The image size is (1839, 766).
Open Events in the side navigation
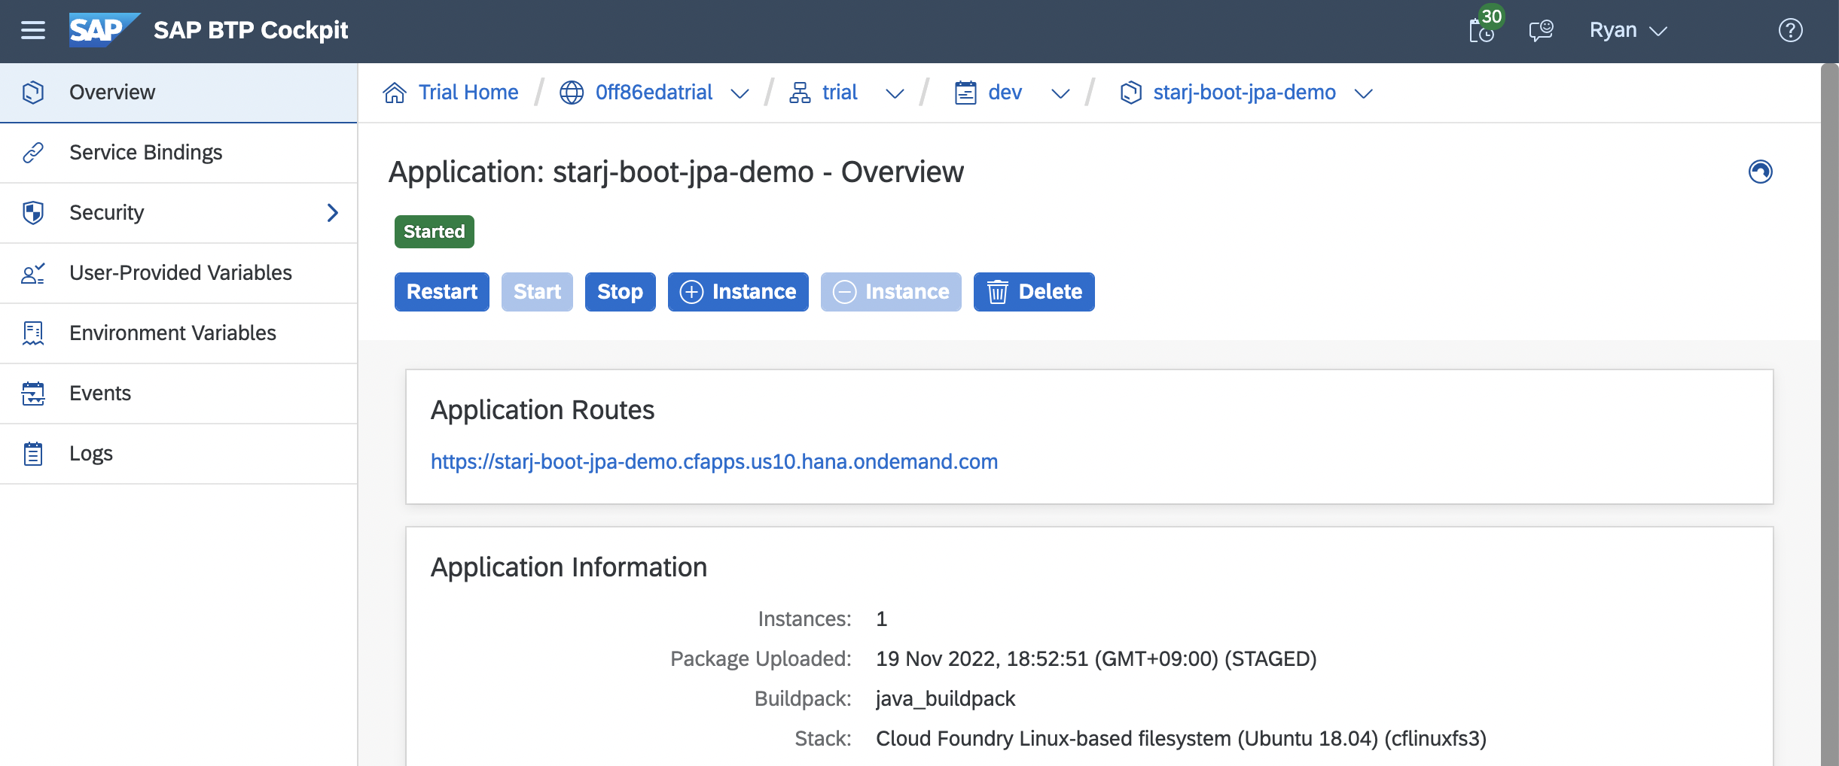pyautogui.click(x=178, y=394)
